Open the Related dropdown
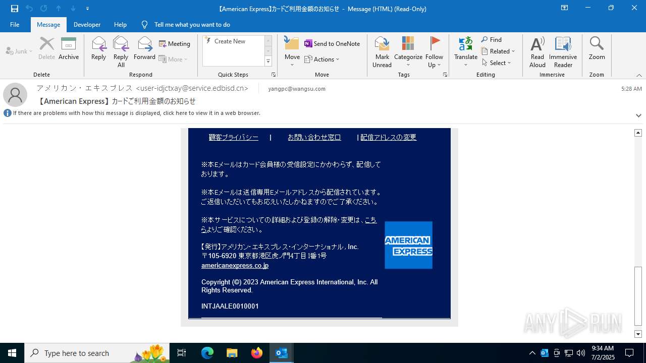Image resolution: width=646 pixels, height=363 pixels. pos(498,51)
